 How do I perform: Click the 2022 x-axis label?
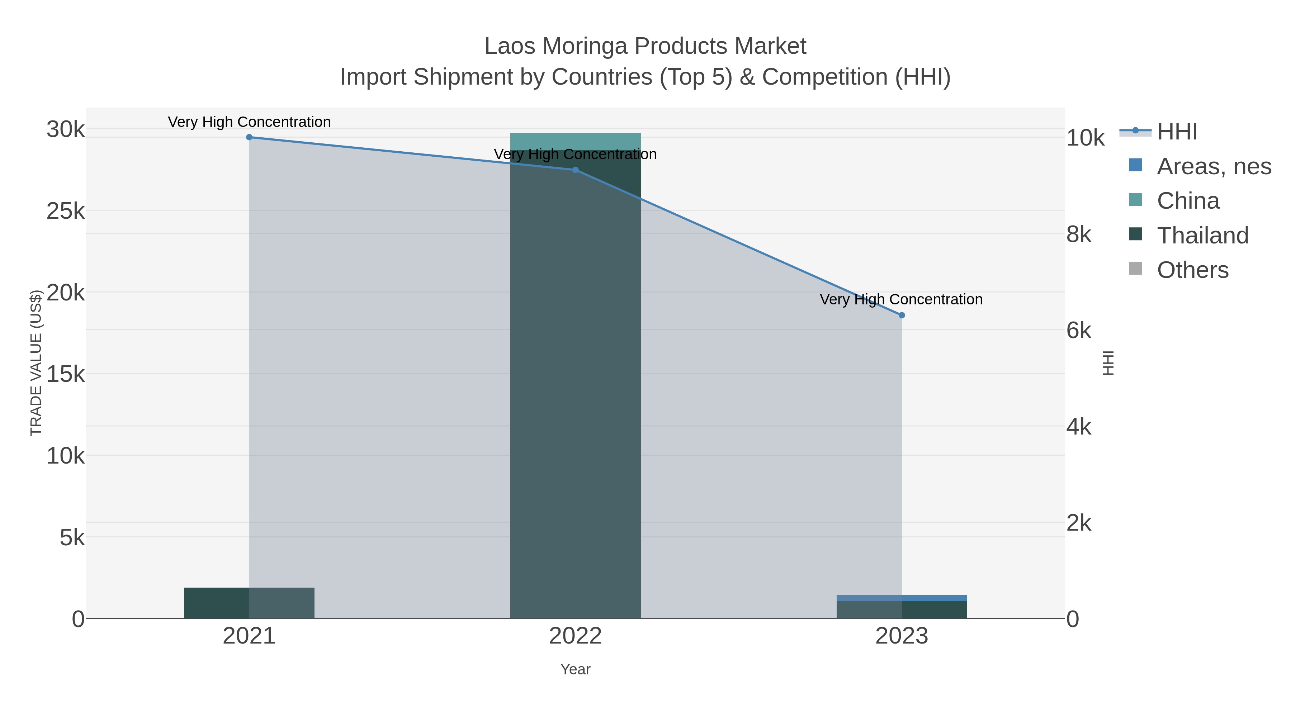575,636
